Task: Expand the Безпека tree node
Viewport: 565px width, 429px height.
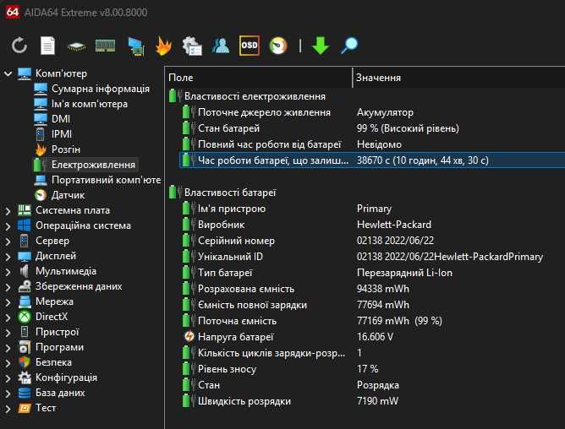Action: click(8, 363)
